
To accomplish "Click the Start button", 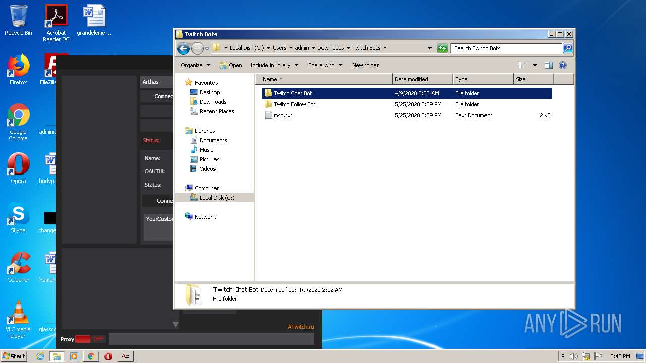I will coord(14,356).
